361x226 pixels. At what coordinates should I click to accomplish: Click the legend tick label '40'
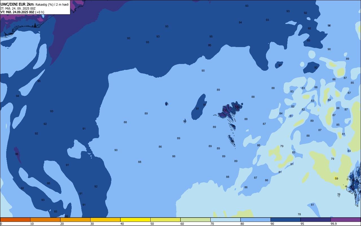tap(122, 224)
